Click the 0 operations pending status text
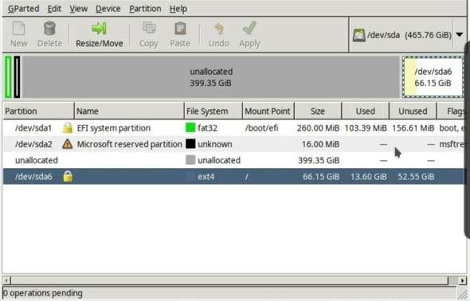The height and width of the screenshot is (301, 470). [42, 293]
